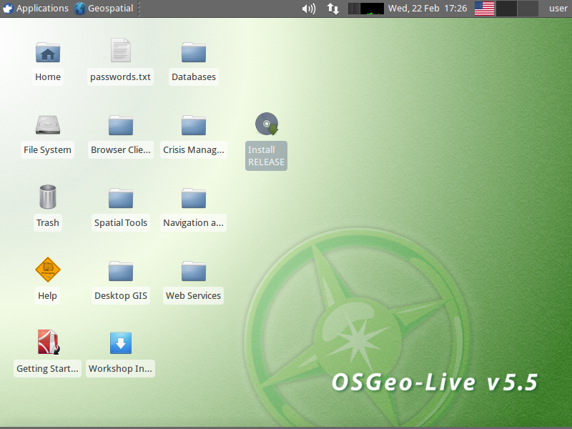
Task: Click the "Help" label text
Action: click(47, 296)
